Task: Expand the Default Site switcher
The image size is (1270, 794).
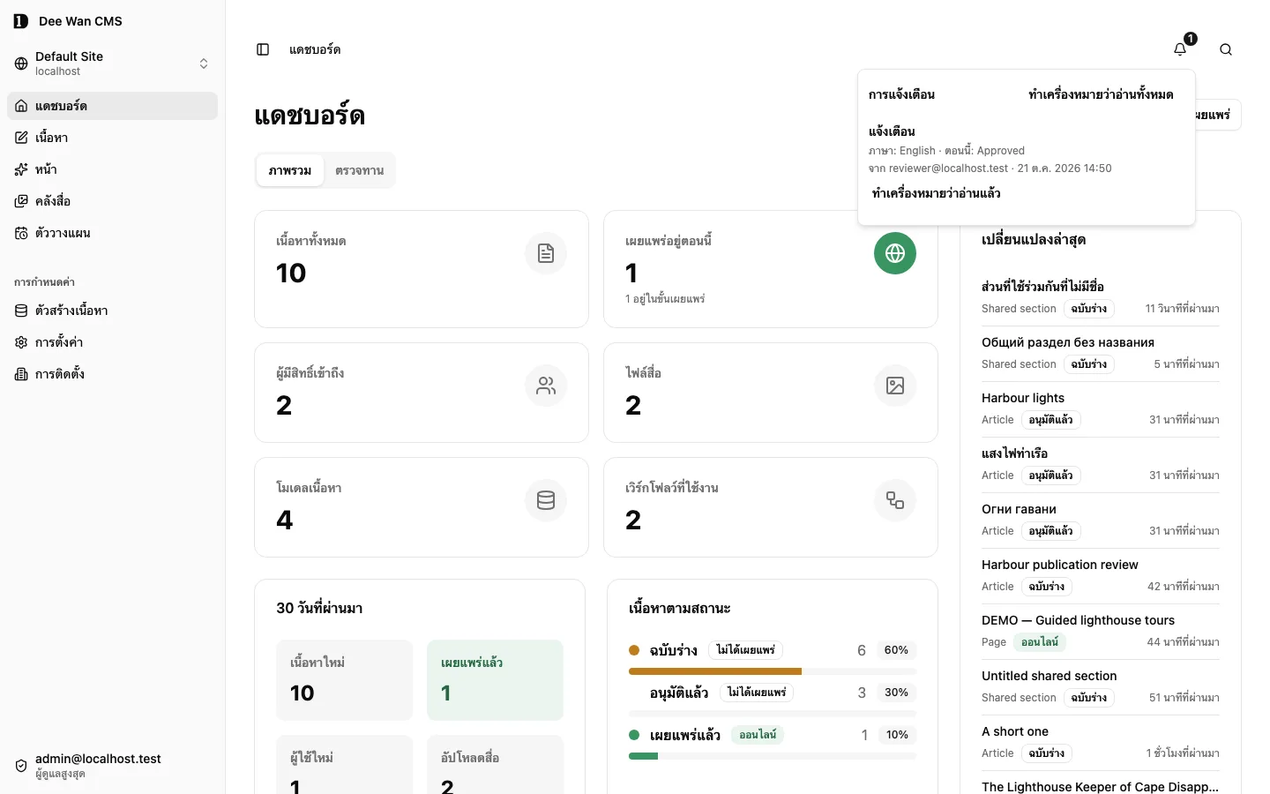Action: point(113,64)
